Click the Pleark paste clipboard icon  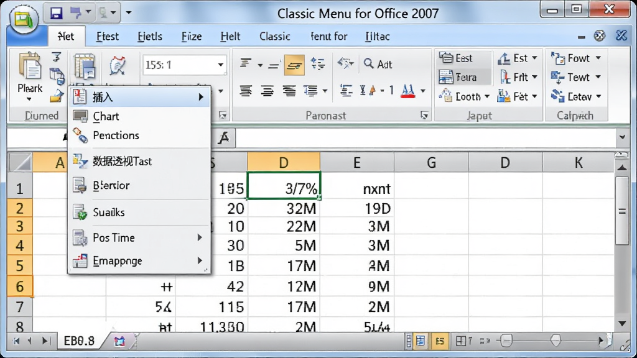coord(30,66)
